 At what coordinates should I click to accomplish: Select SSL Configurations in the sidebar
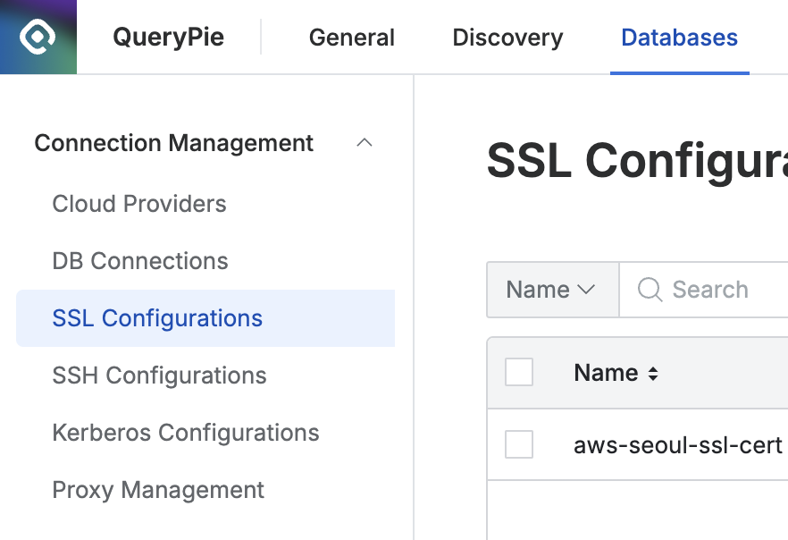pyautogui.click(x=157, y=318)
